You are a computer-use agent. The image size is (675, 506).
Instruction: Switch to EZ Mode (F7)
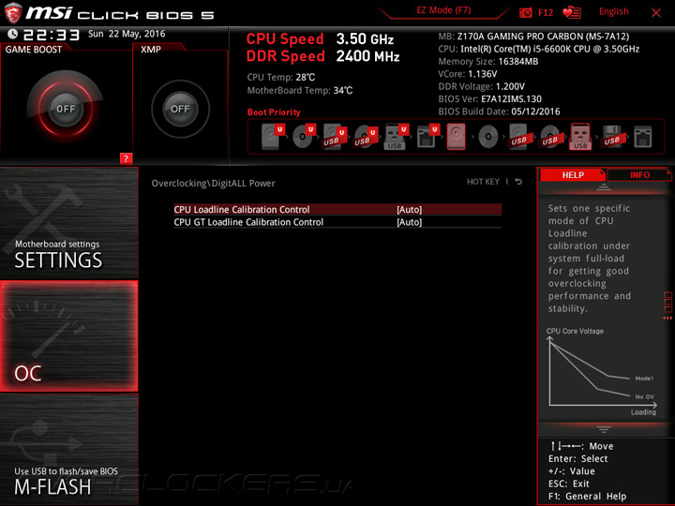tap(443, 10)
